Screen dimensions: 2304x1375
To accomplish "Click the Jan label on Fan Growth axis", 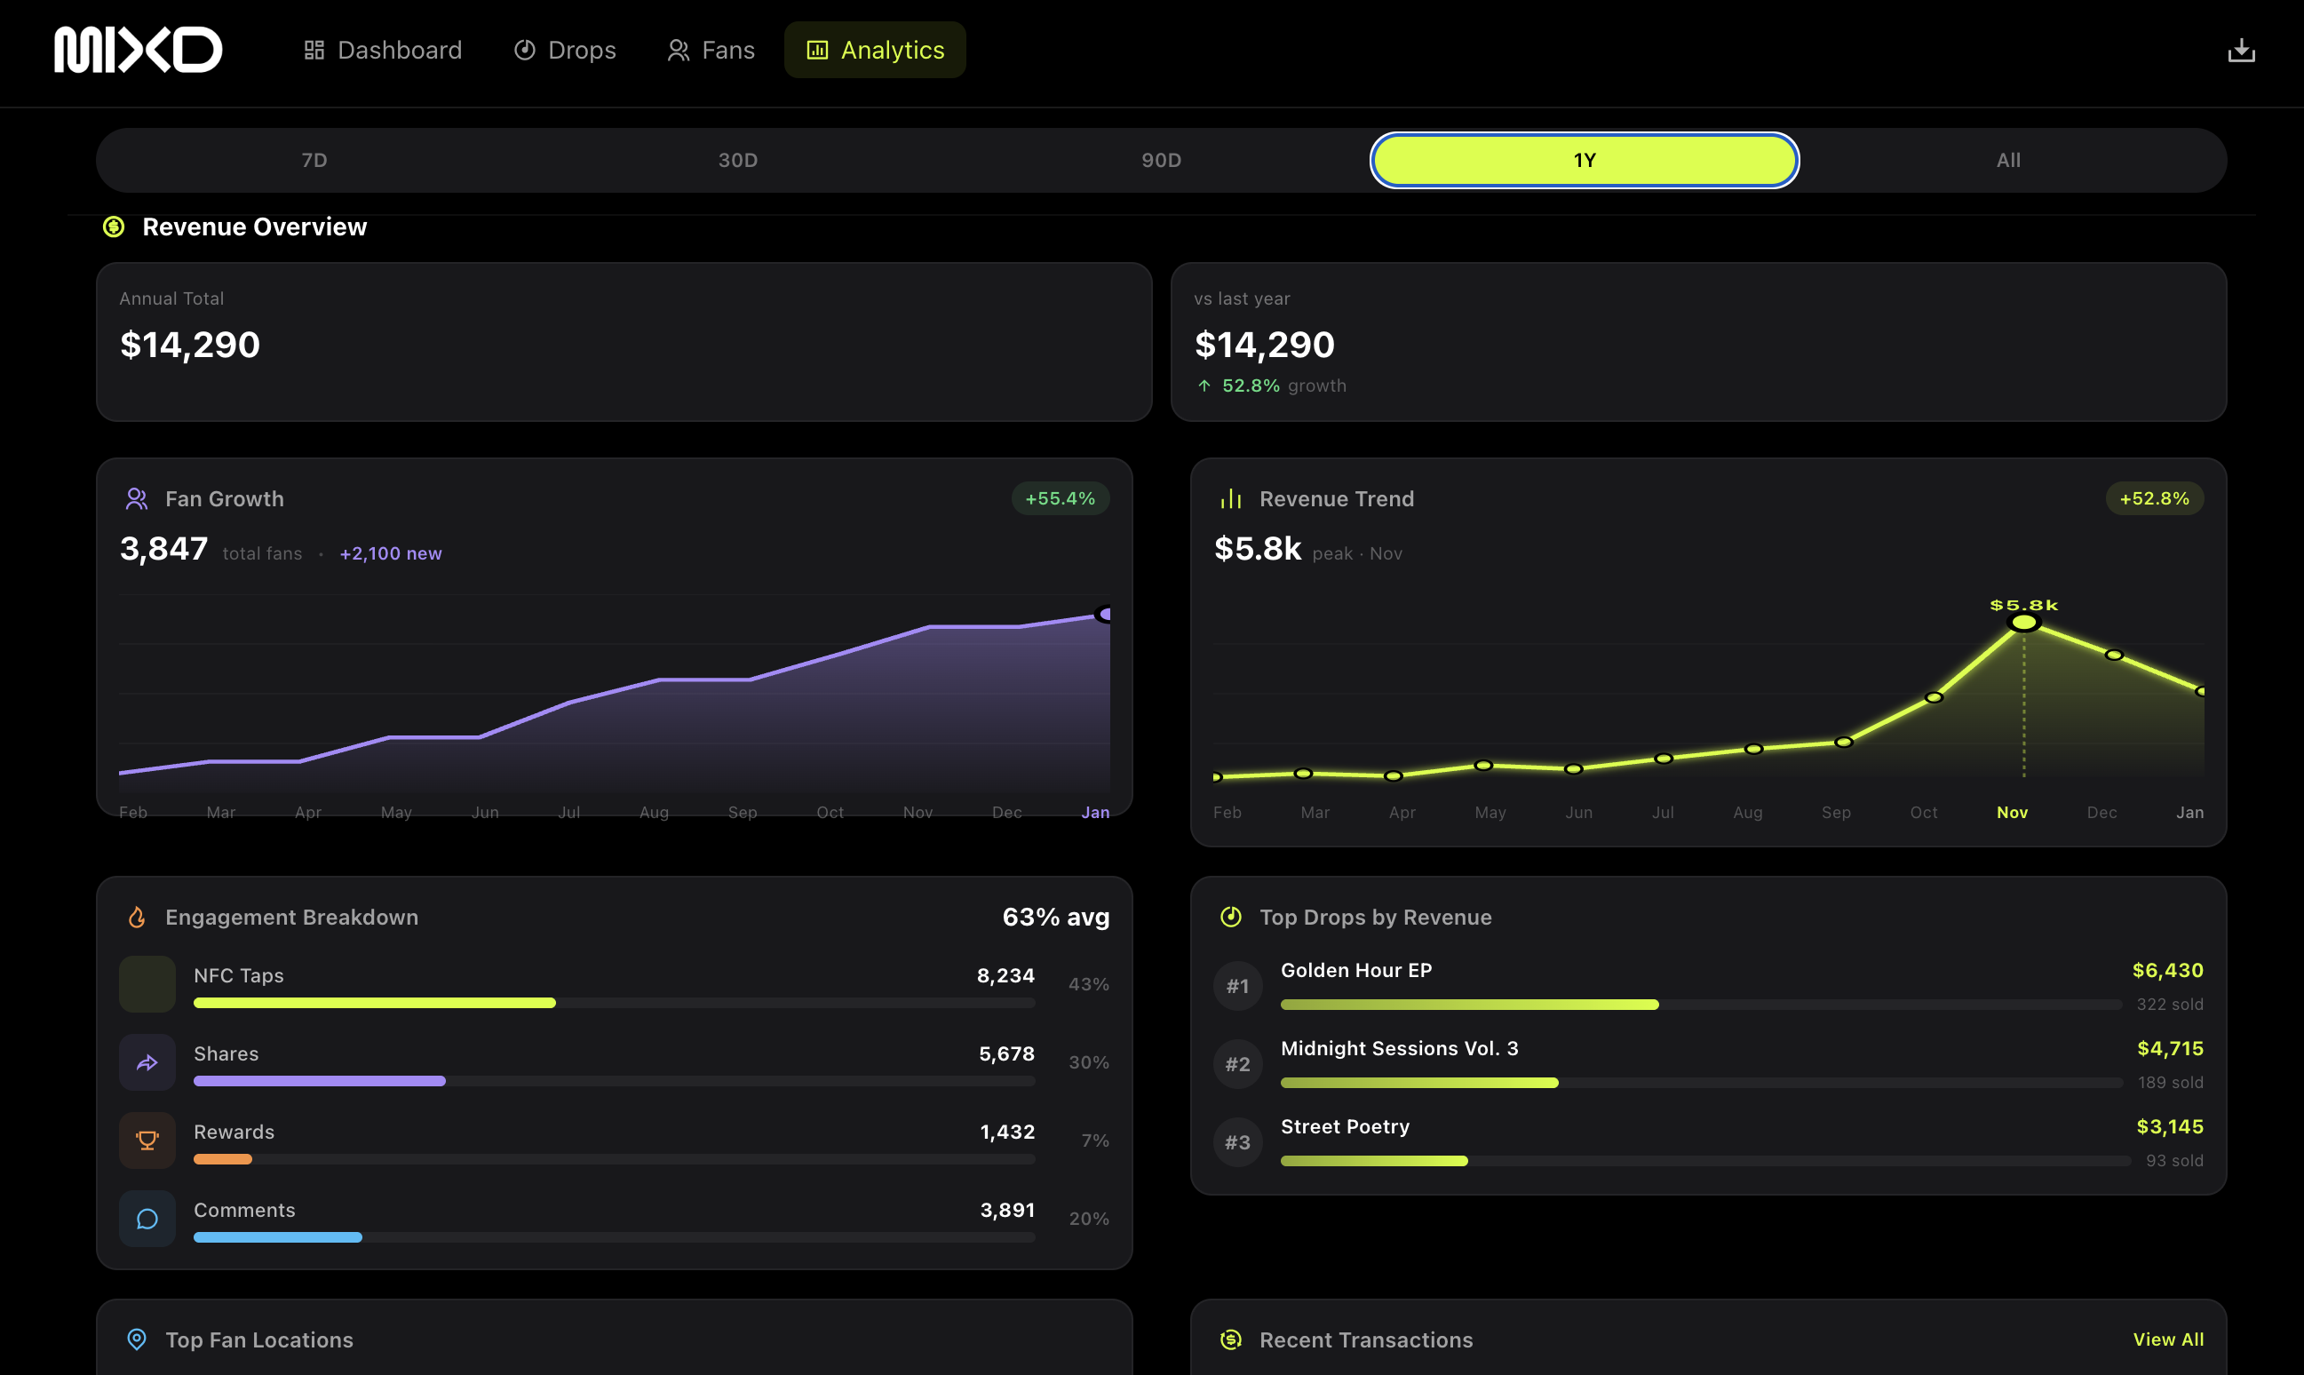I will tap(1095, 813).
